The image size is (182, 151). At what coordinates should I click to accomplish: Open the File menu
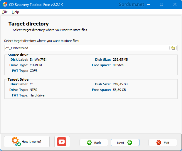tap(5, 12)
